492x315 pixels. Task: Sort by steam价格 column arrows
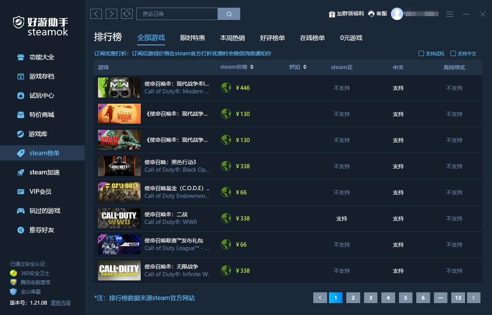coord(252,67)
